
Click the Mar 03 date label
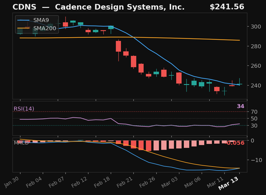[170, 182]
